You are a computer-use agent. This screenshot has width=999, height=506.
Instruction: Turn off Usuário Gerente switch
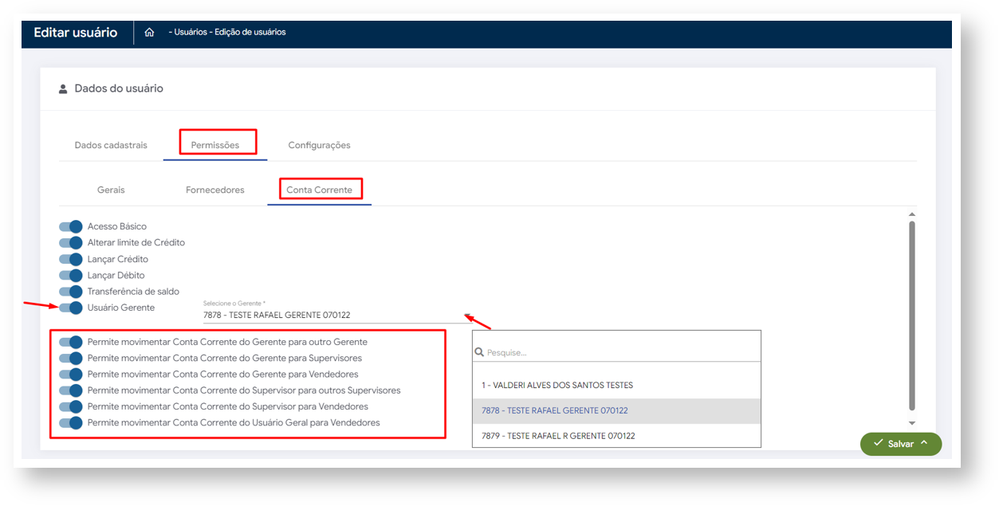pos(71,308)
